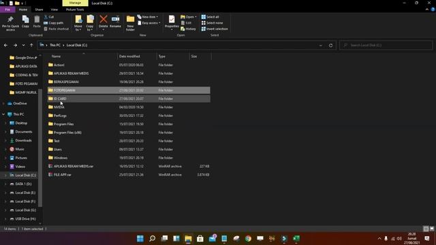Select the FILE APP.rar archive
The width and height of the screenshot is (436, 245).
click(129, 175)
